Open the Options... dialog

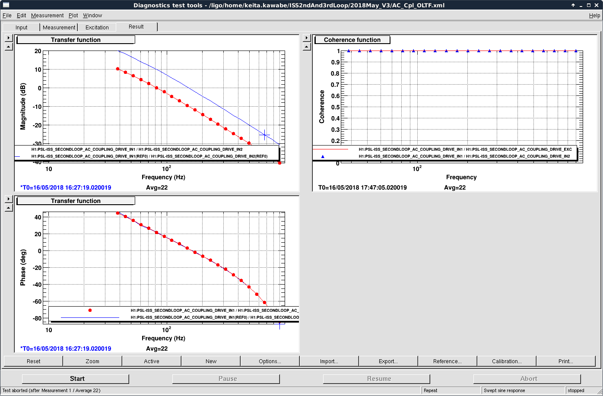[270, 361]
